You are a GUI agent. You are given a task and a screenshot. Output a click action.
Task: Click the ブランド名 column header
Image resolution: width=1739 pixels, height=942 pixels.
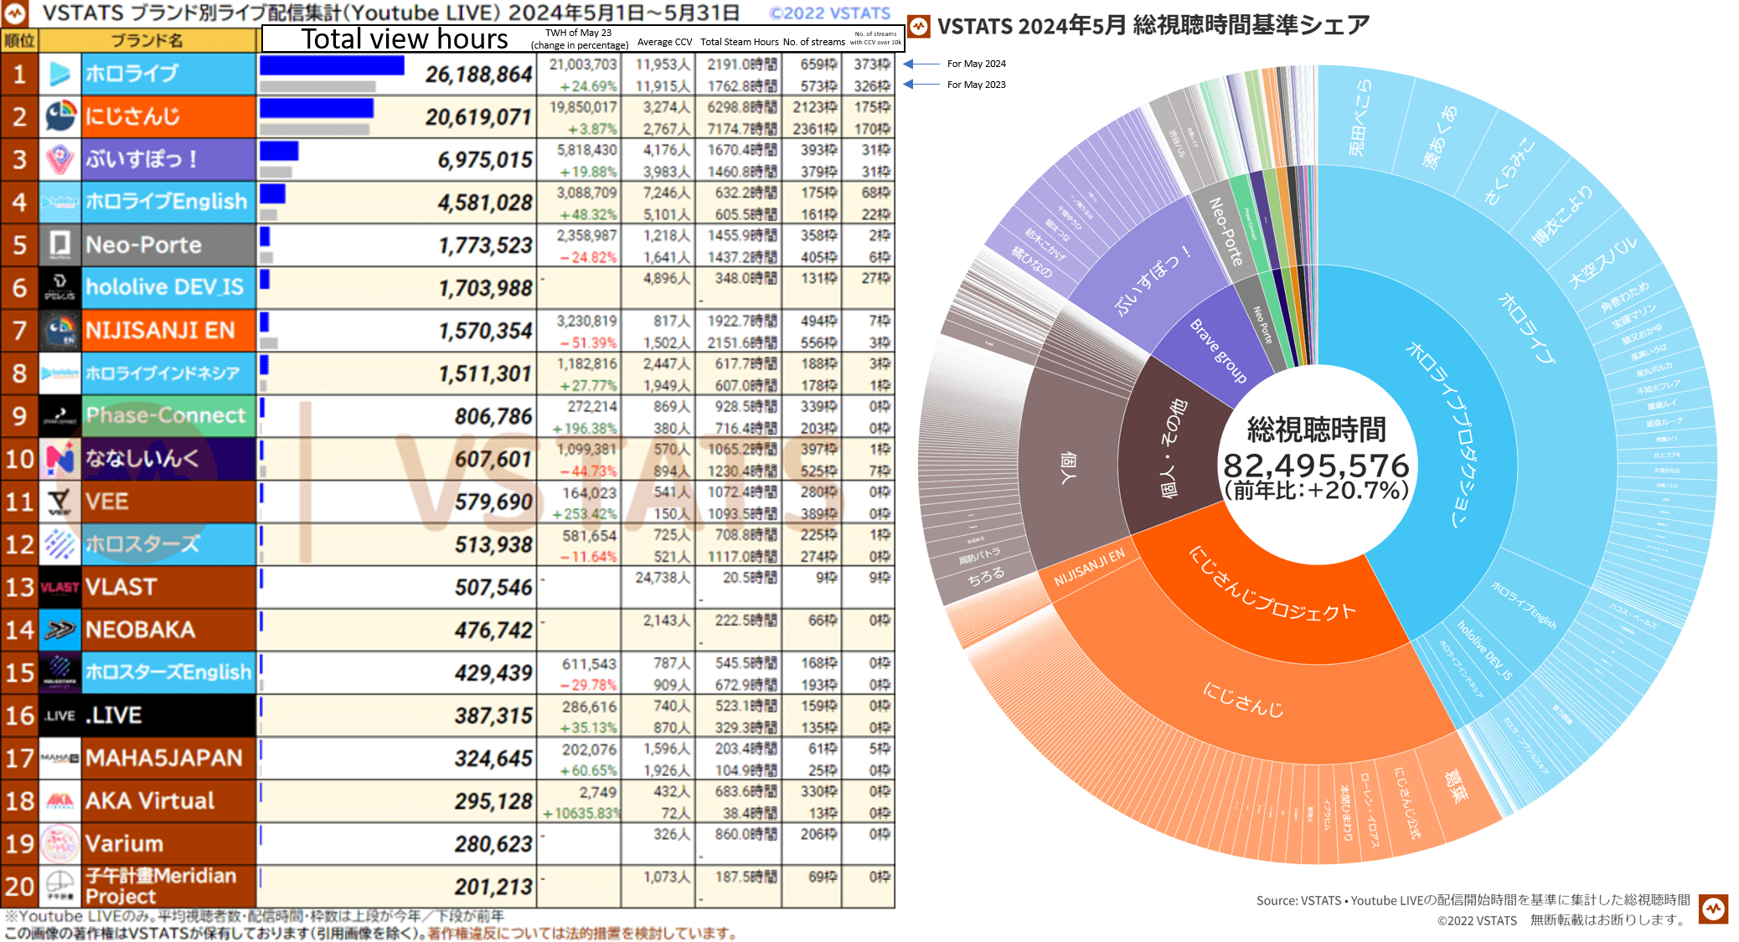tap(147, 40)
